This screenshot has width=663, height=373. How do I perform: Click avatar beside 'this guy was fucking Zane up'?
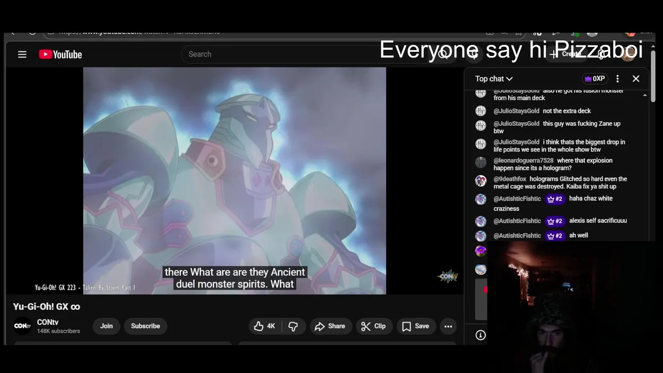point(481,125)
